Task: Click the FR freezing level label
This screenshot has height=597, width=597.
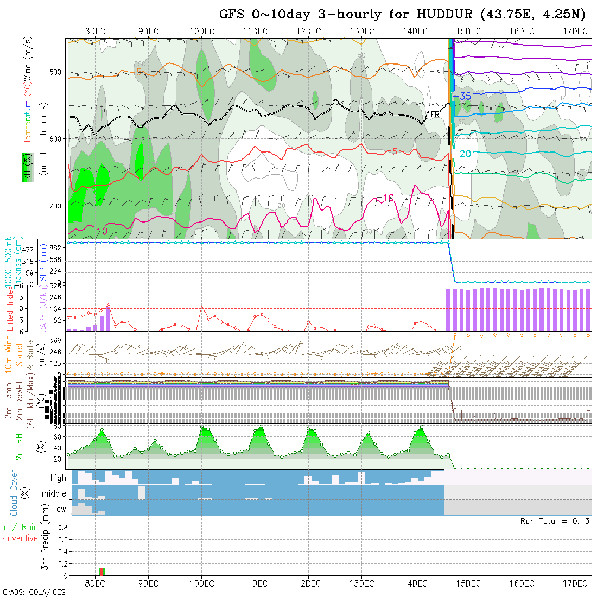Action: pyautogui.click(x=435, y=115)
